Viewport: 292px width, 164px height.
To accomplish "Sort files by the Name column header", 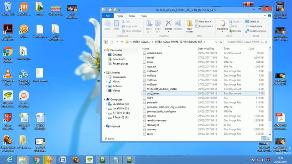I will pyautogui.click(x=146, y=49).
